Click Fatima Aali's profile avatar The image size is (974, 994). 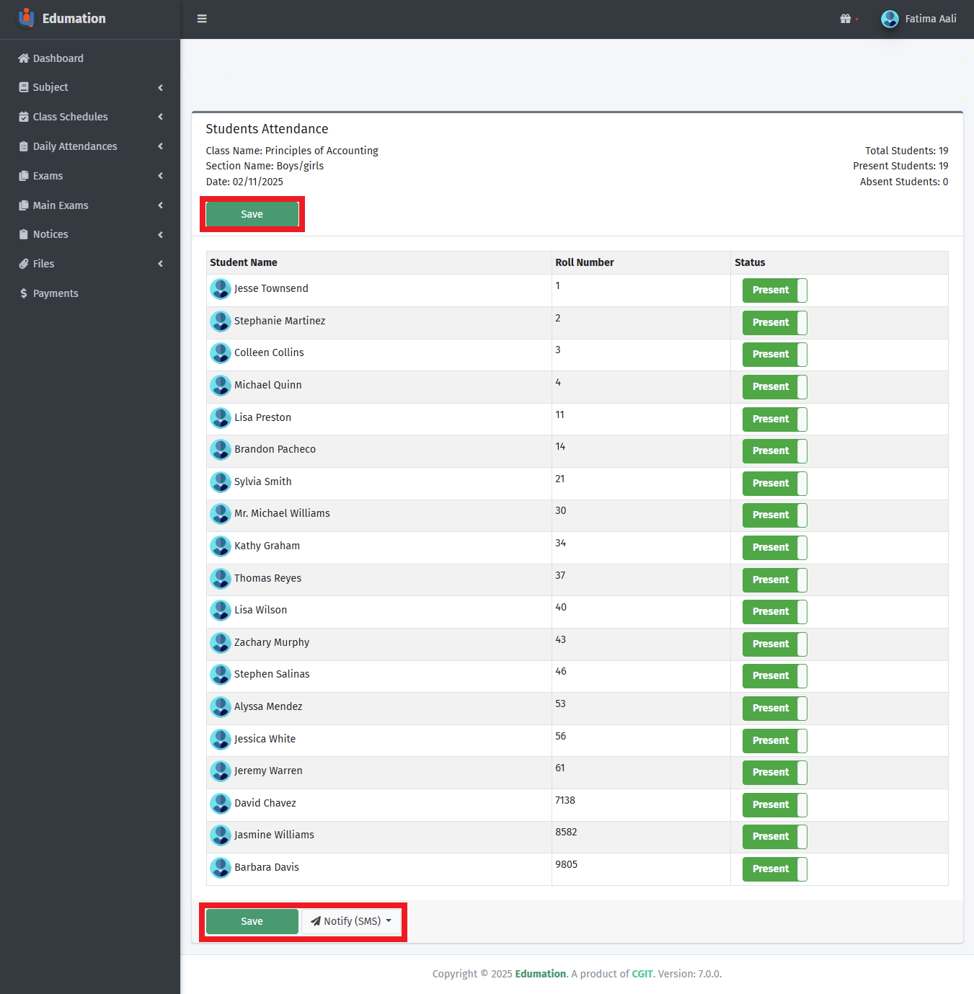pyautogui.click(x=890, y=19)
